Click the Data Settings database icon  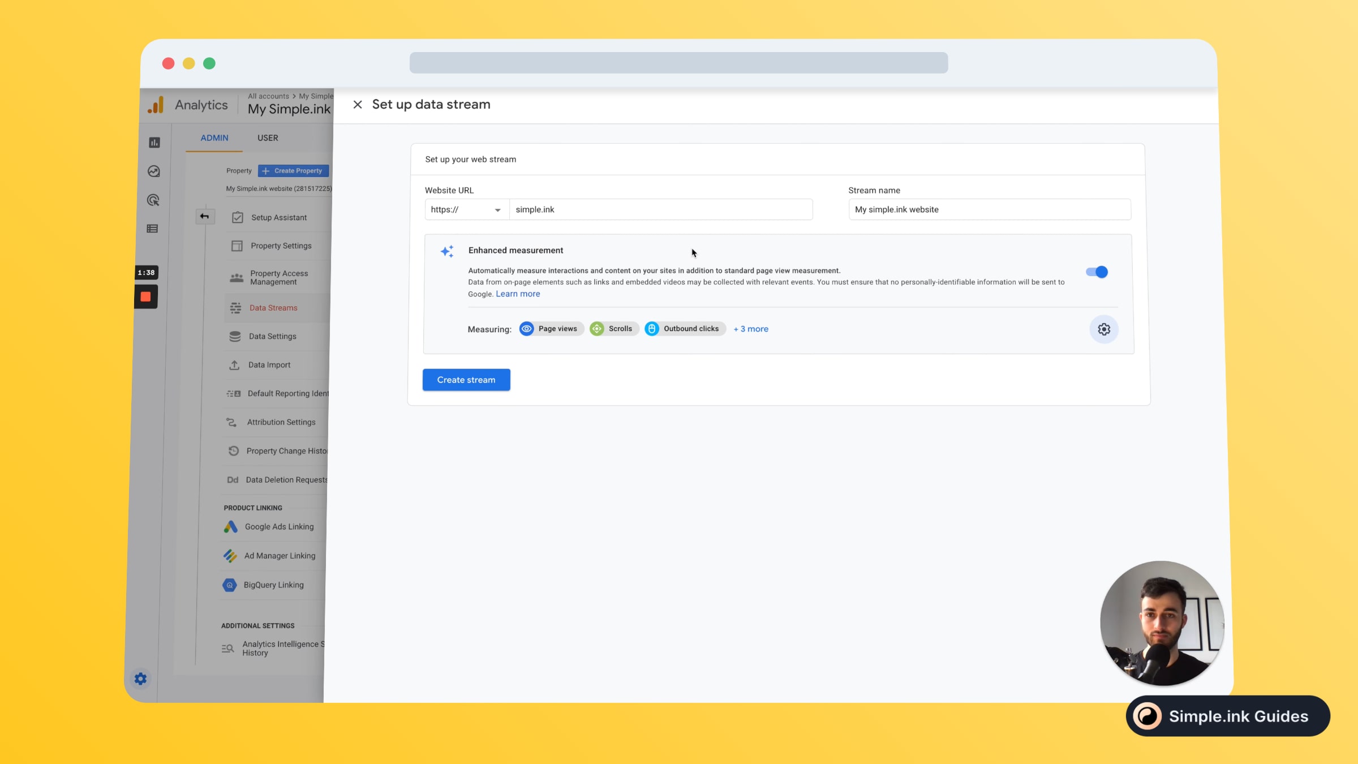[235, 337]
